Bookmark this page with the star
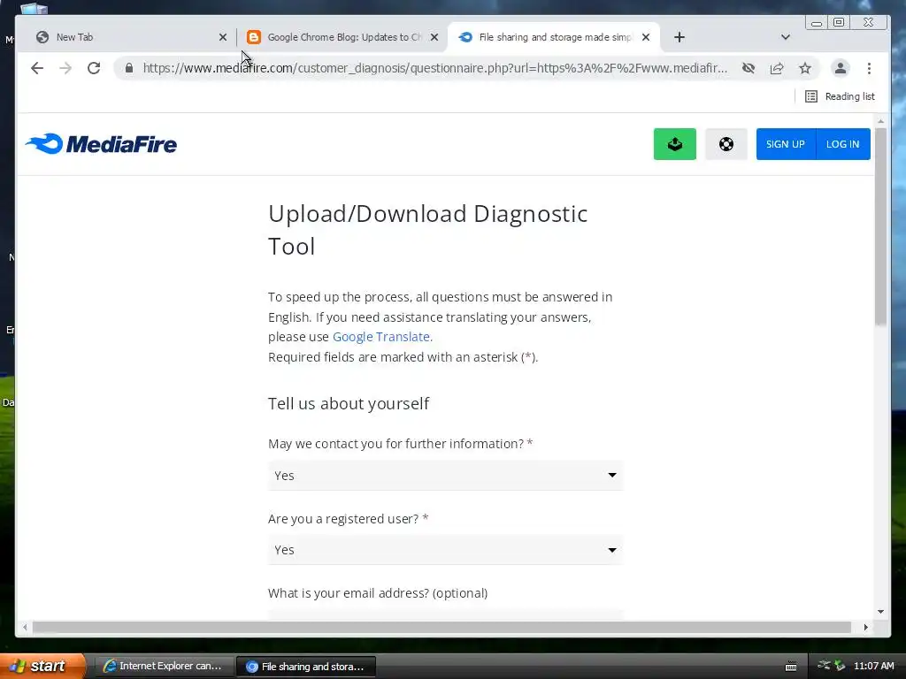Screen dimensions: 906x679 click(x=805, y=68)
